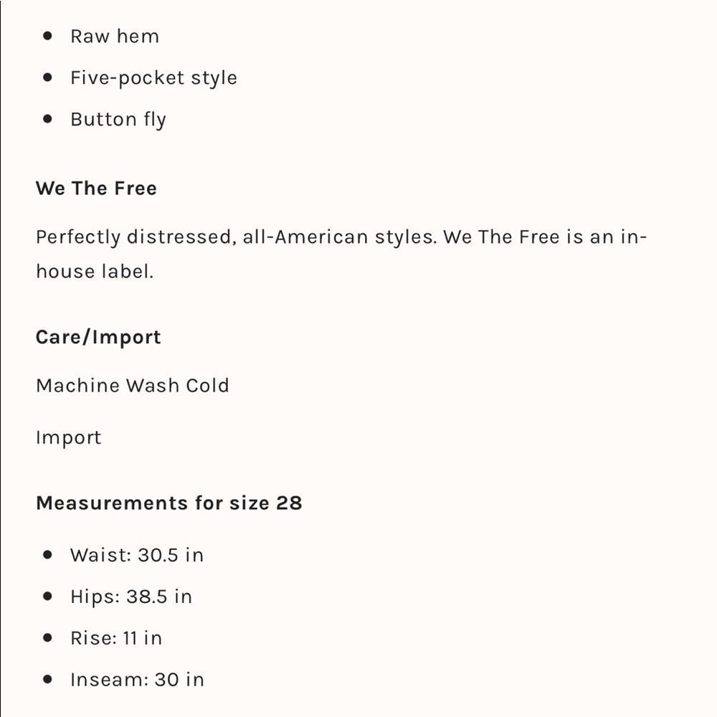Click the 'Machine Wash Cold' text
The height and width of the screenshot is (717, 717).
132,386
